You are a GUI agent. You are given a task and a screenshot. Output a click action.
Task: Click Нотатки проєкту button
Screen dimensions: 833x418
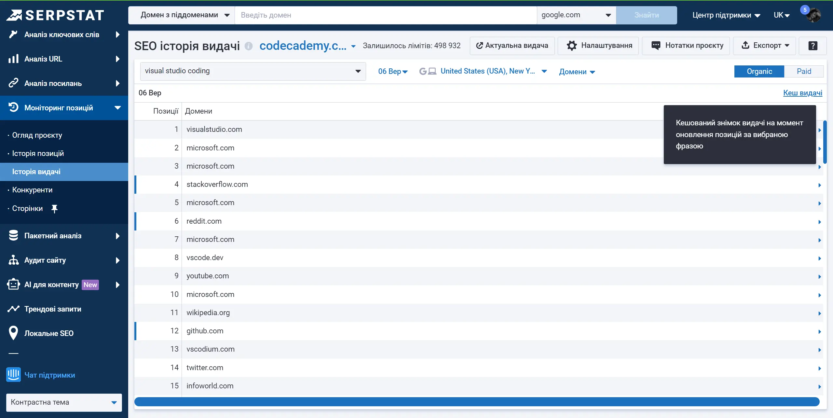(686, 46)
